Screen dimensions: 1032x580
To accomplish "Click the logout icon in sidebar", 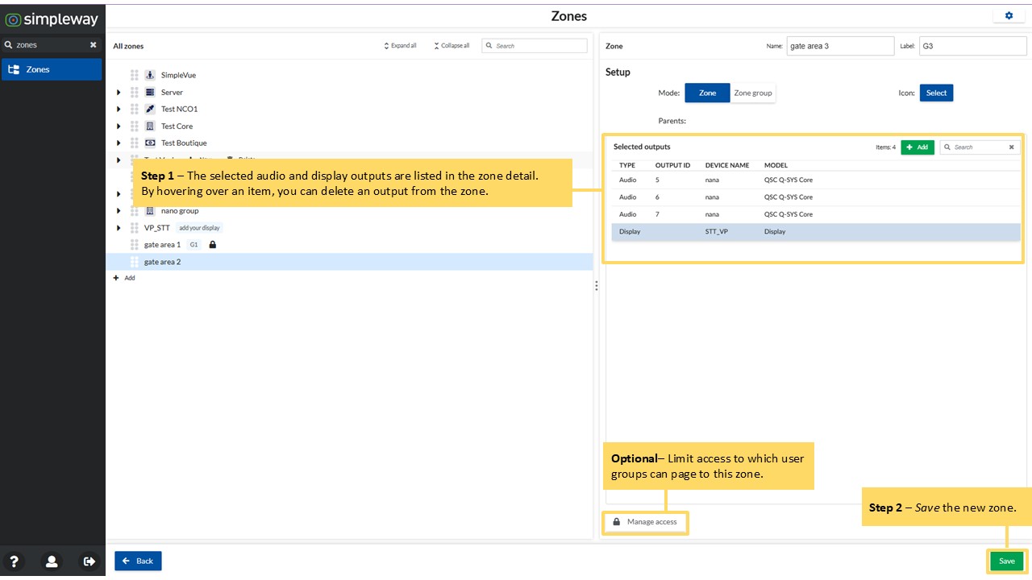I will 89,561.
